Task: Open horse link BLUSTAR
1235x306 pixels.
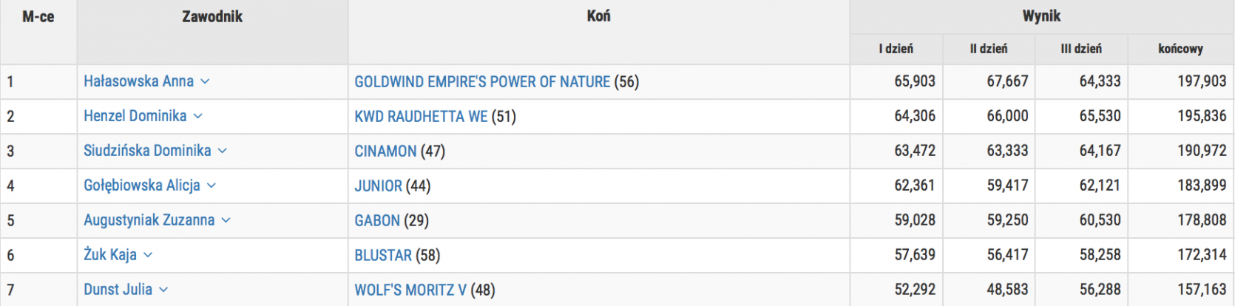Action: tap(383, 256)
